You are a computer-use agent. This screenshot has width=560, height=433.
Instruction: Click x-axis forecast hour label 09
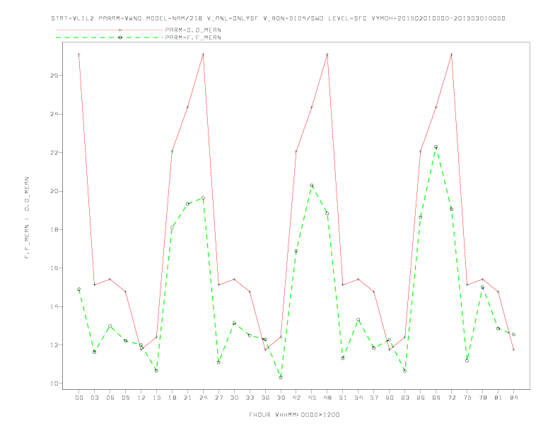(125, 398)
